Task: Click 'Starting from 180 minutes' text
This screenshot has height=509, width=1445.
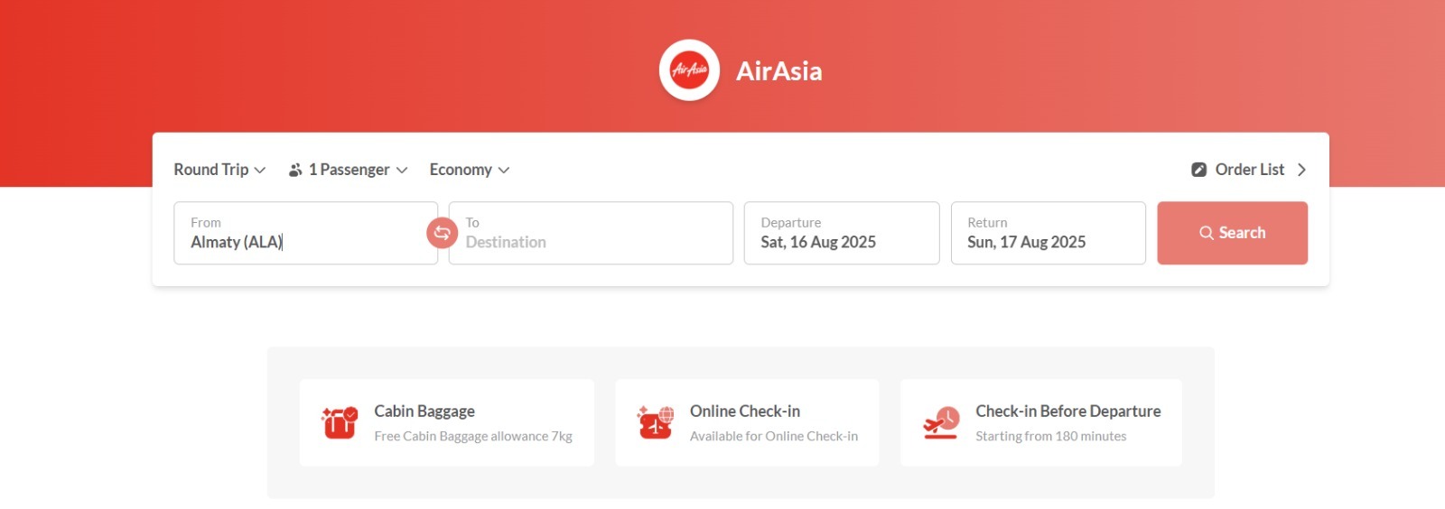Action: point(1051,436)
